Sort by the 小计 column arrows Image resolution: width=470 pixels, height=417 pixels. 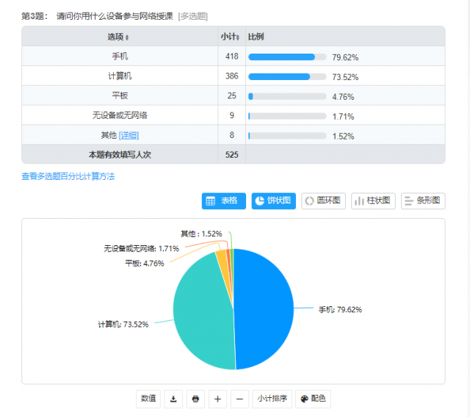click(238, 37)
